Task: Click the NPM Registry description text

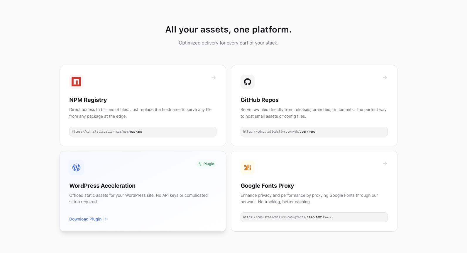Action: pos(140,113)
